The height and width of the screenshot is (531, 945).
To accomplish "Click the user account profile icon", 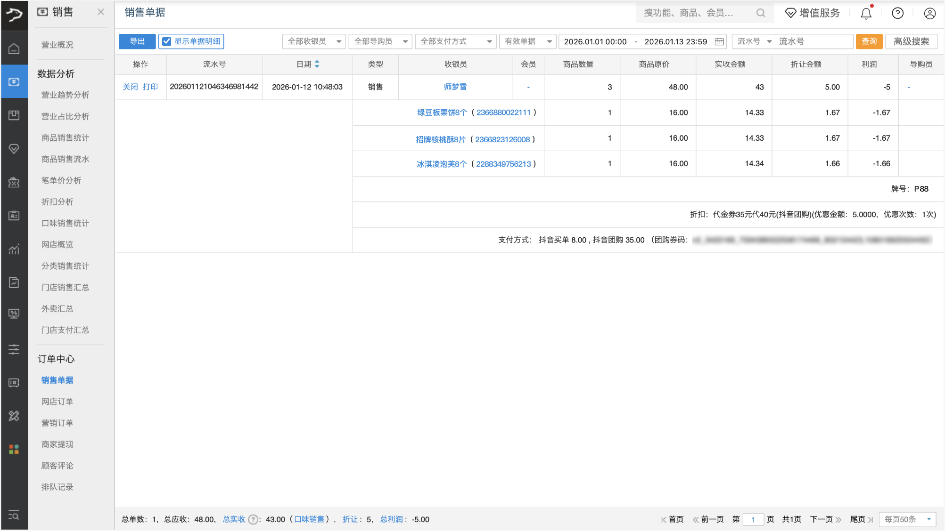I will [x=929, y=13].
